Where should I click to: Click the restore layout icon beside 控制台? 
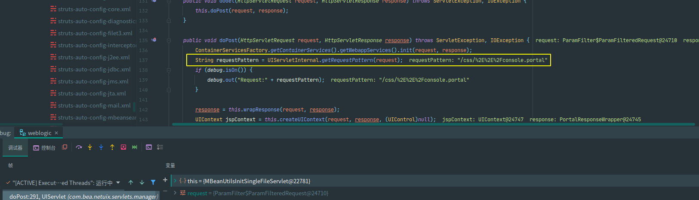click(65, 147)
